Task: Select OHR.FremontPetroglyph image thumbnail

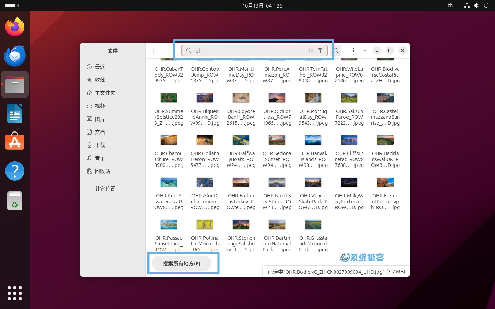Action: point(385,182)
